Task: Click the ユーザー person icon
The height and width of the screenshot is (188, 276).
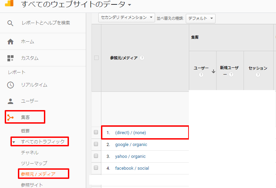Action: (x=10, y=101)
